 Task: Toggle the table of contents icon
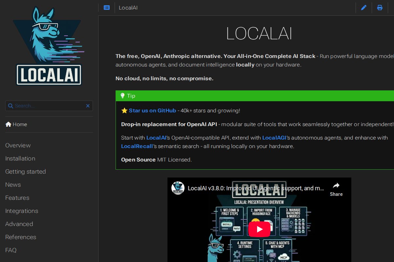[x=107, y=8]
